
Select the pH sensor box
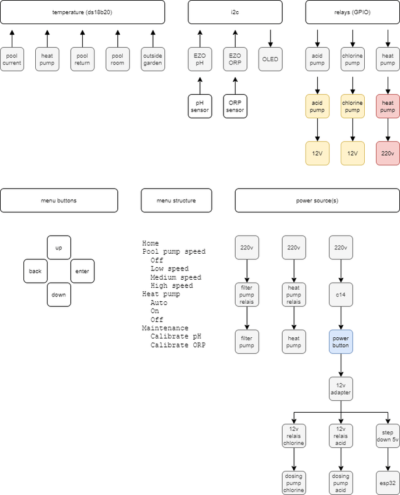(x=200, y=106)
